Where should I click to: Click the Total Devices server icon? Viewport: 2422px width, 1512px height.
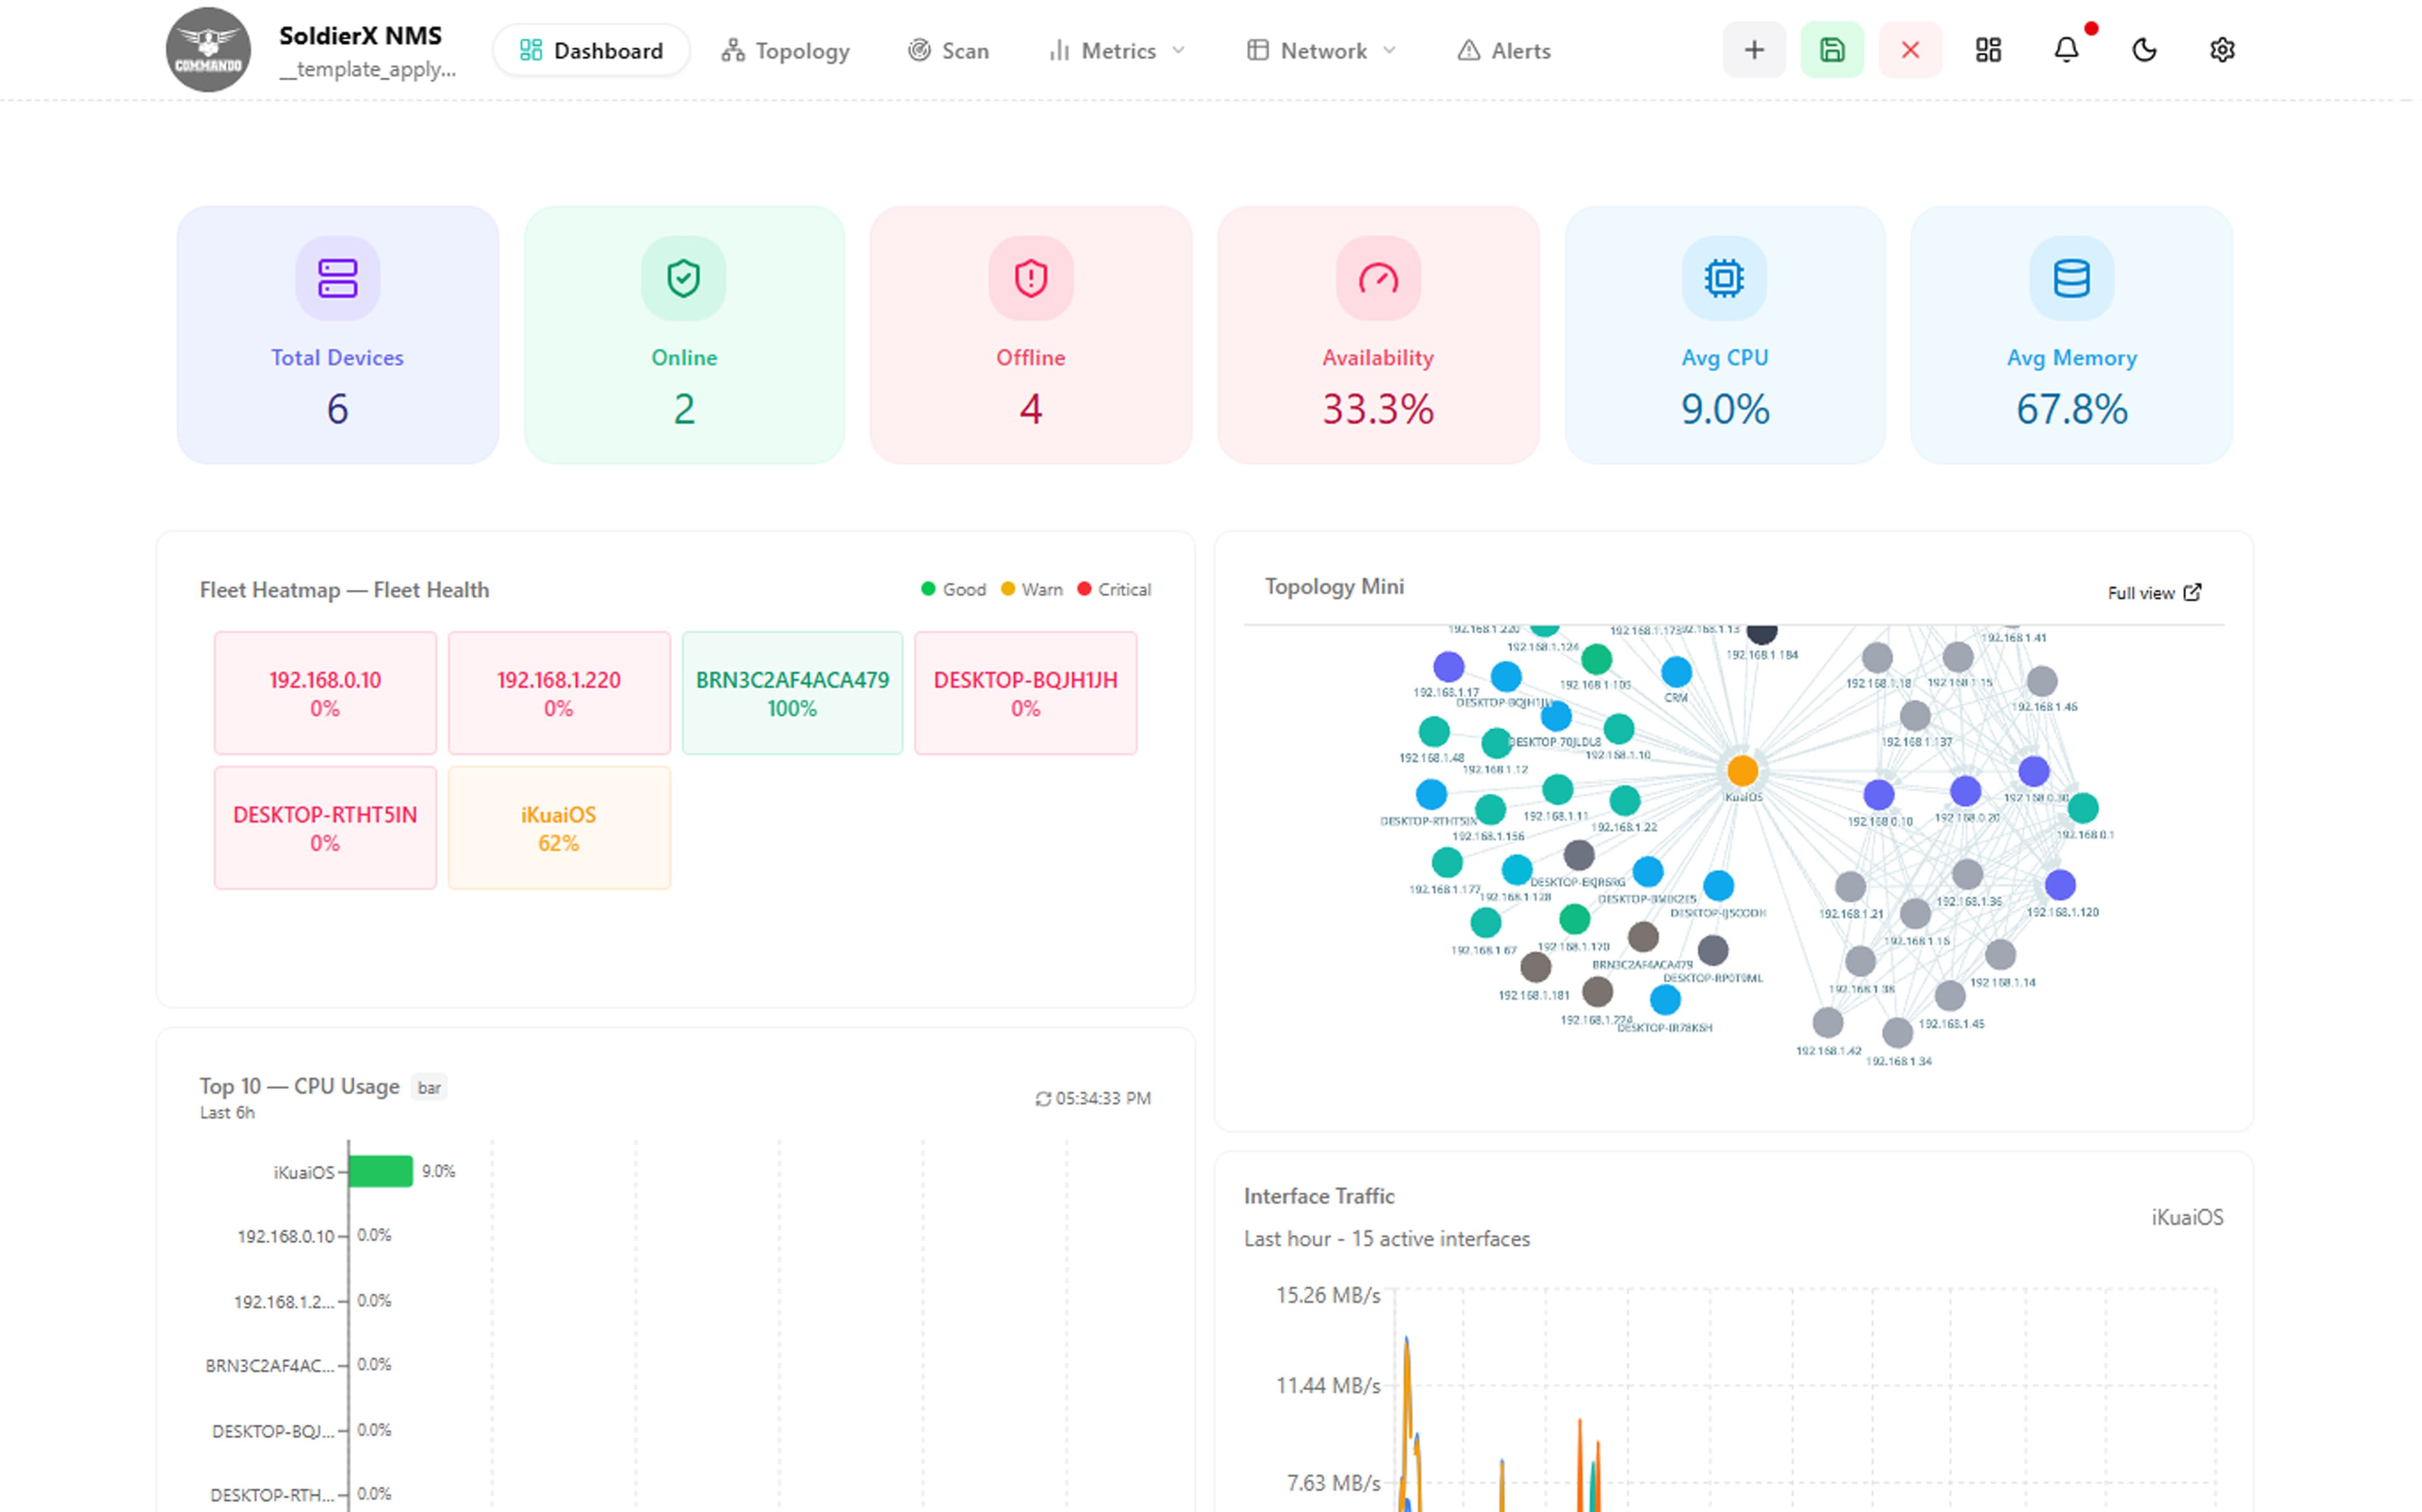pos(338,278)
